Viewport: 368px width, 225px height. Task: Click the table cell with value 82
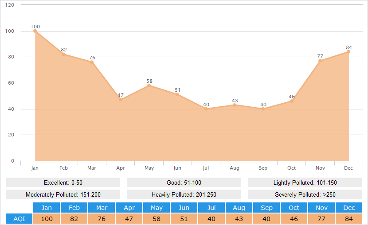pyautogui.click(x=74, y=219)
